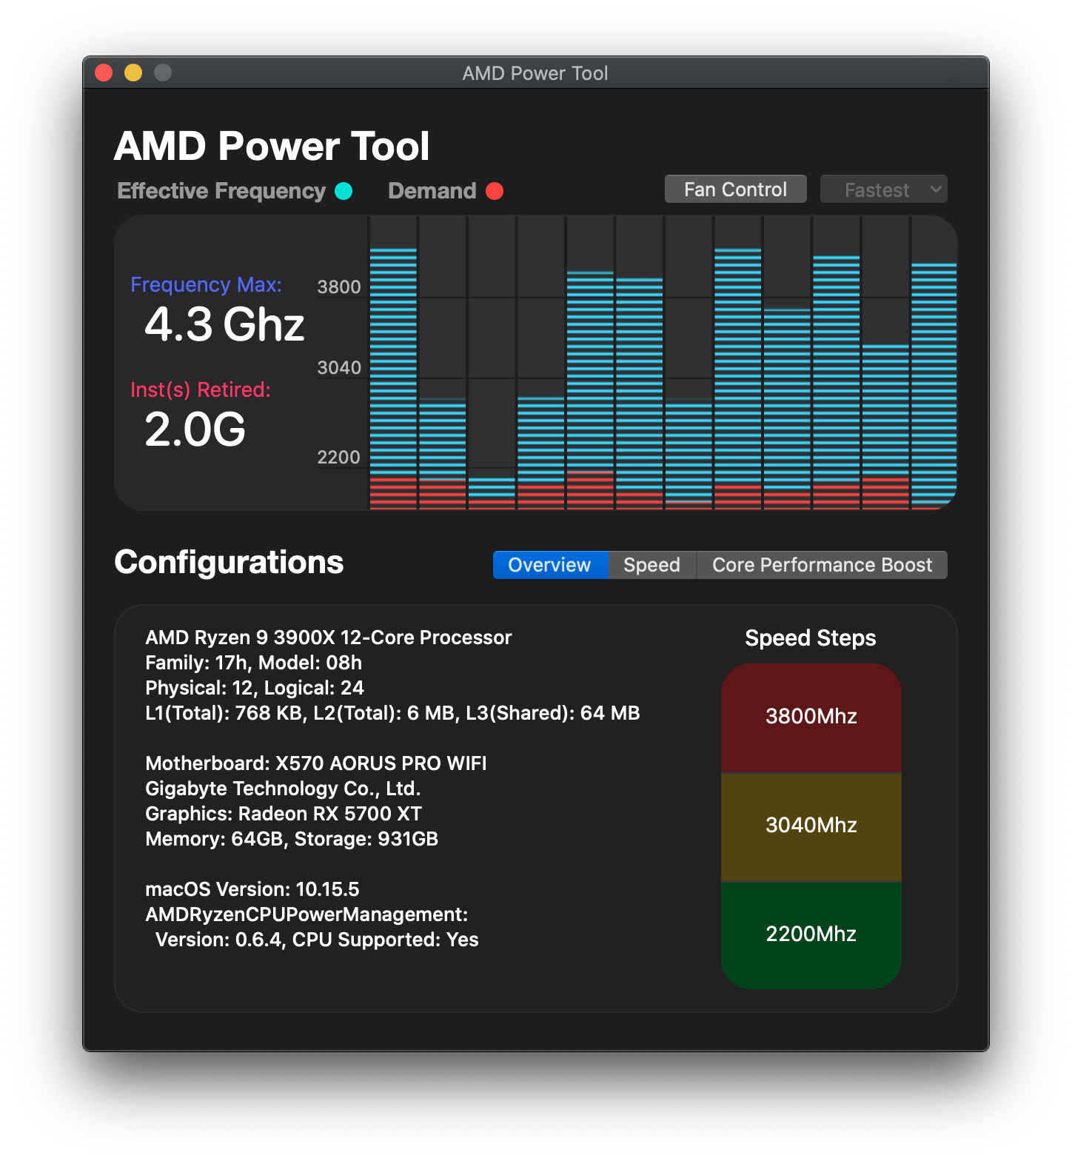Click the last core's frequency bar
This screenshot has width=1072, height=1161.
(x=934, y=385)
